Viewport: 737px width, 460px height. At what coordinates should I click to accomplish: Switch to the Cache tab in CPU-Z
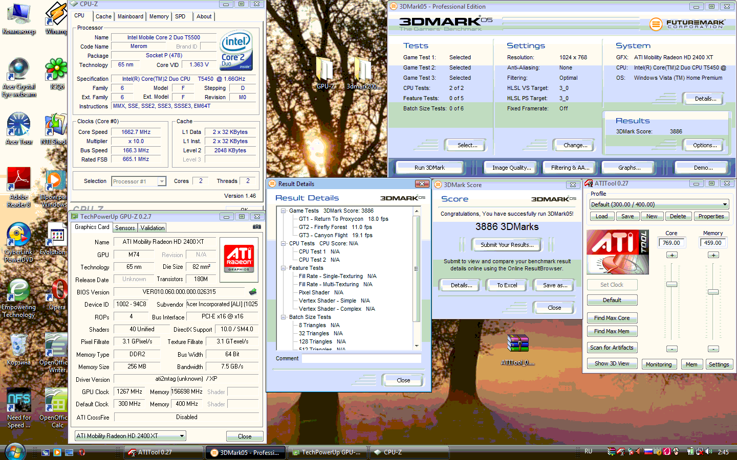pyautogui.click(x=103, y=16)
